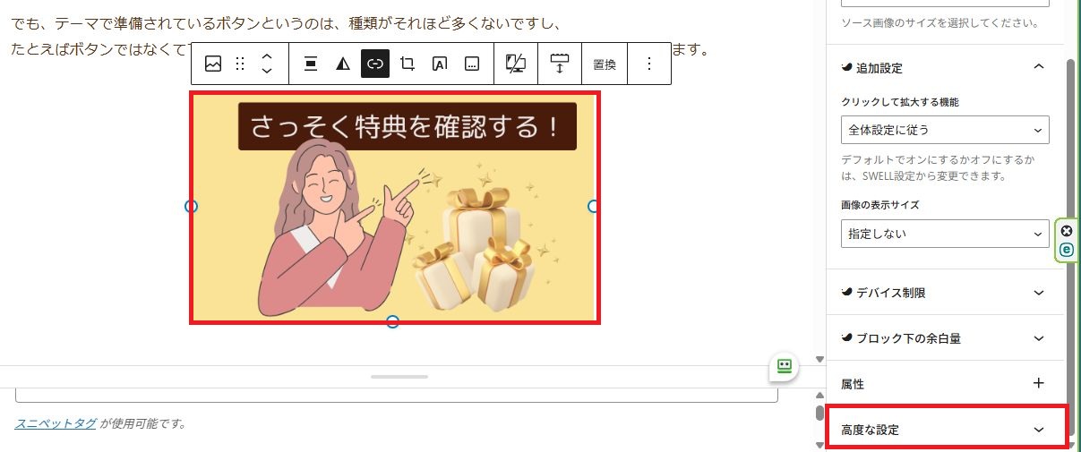Open the block options three-dot menu
The height and width of the screenshot is (452, 1081).
click(649, 64)
